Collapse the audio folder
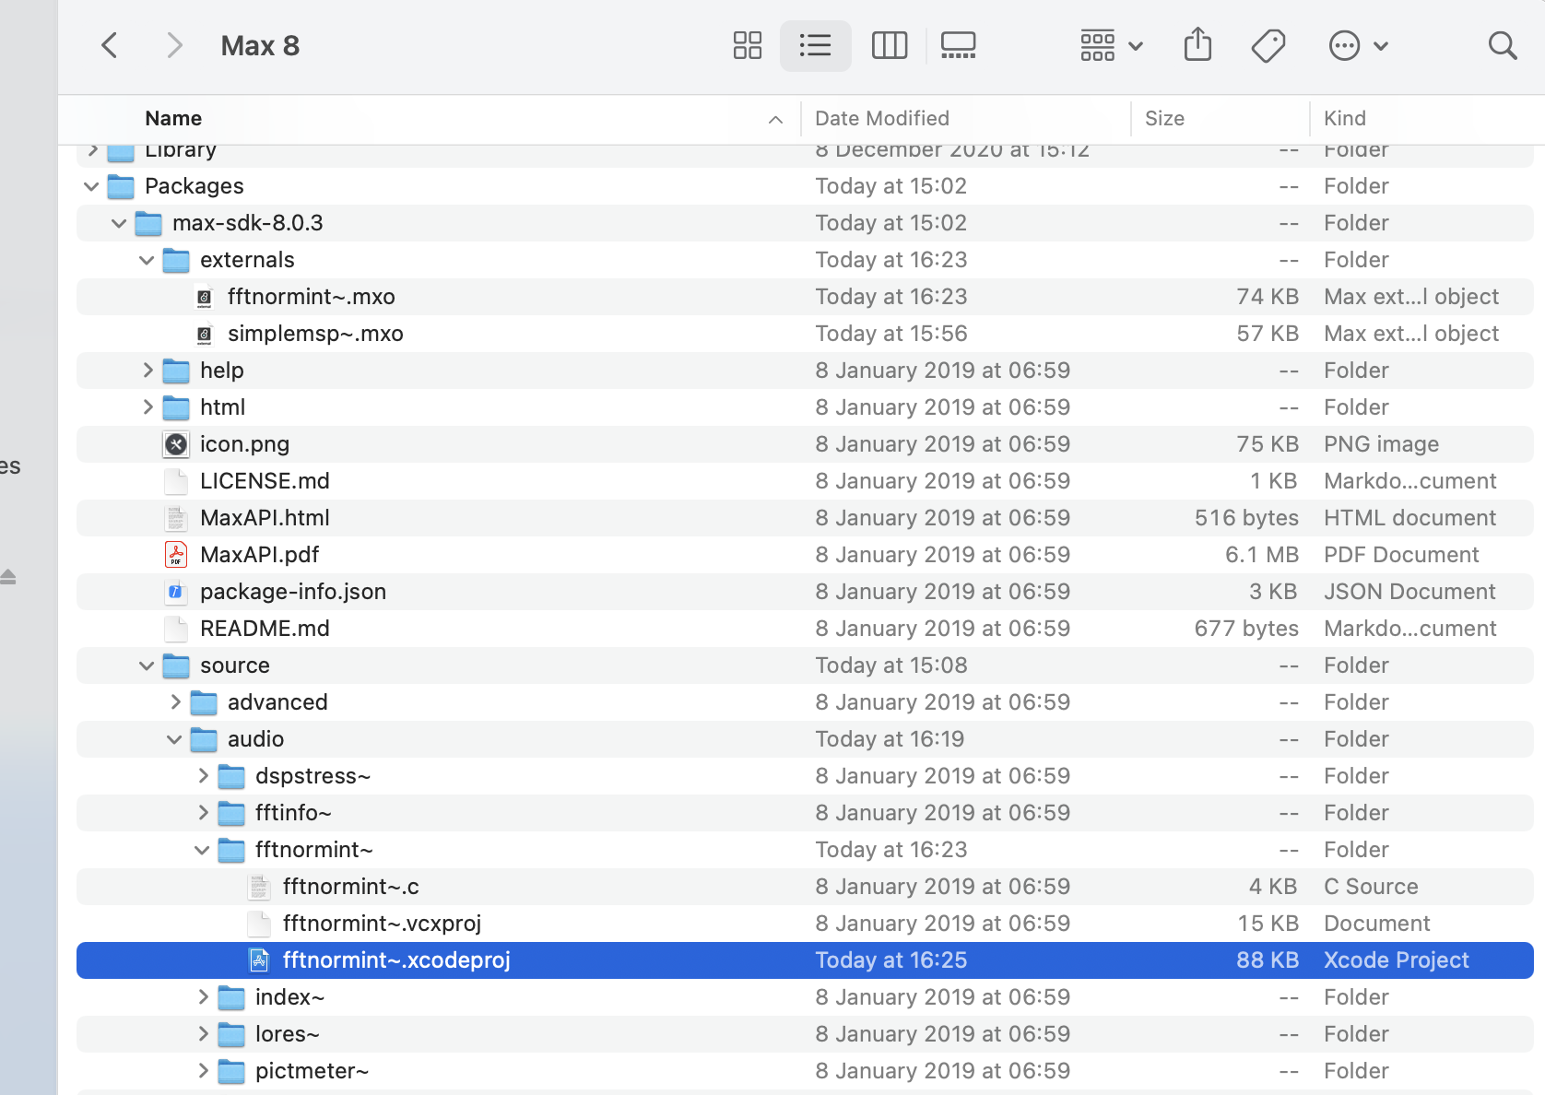 [174, 739]
